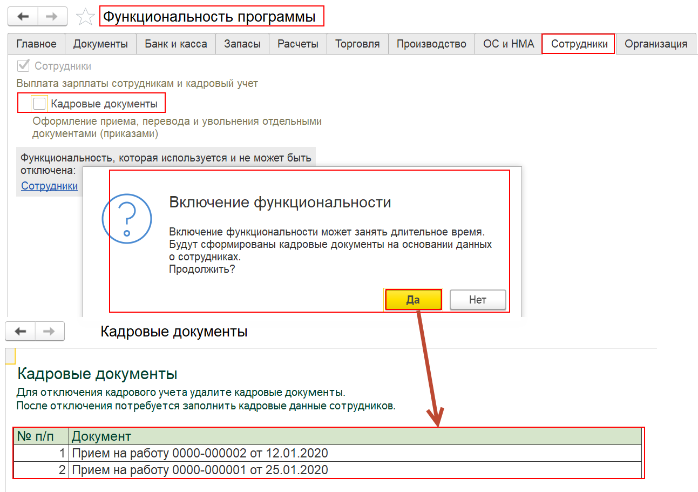This screenshot has width=698, height=492.
Task: Switch to the Производство tab
Action: coord(431,44)
